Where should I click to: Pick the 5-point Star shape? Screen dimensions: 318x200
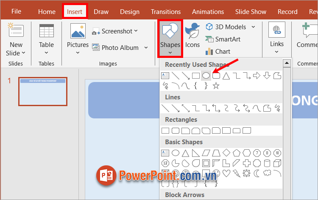tap(216, 86)
